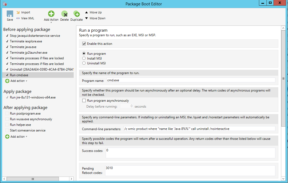Click the vertical scrollbar down arrow
Screen dimensions: 288x183
click(x=283, y=178)
